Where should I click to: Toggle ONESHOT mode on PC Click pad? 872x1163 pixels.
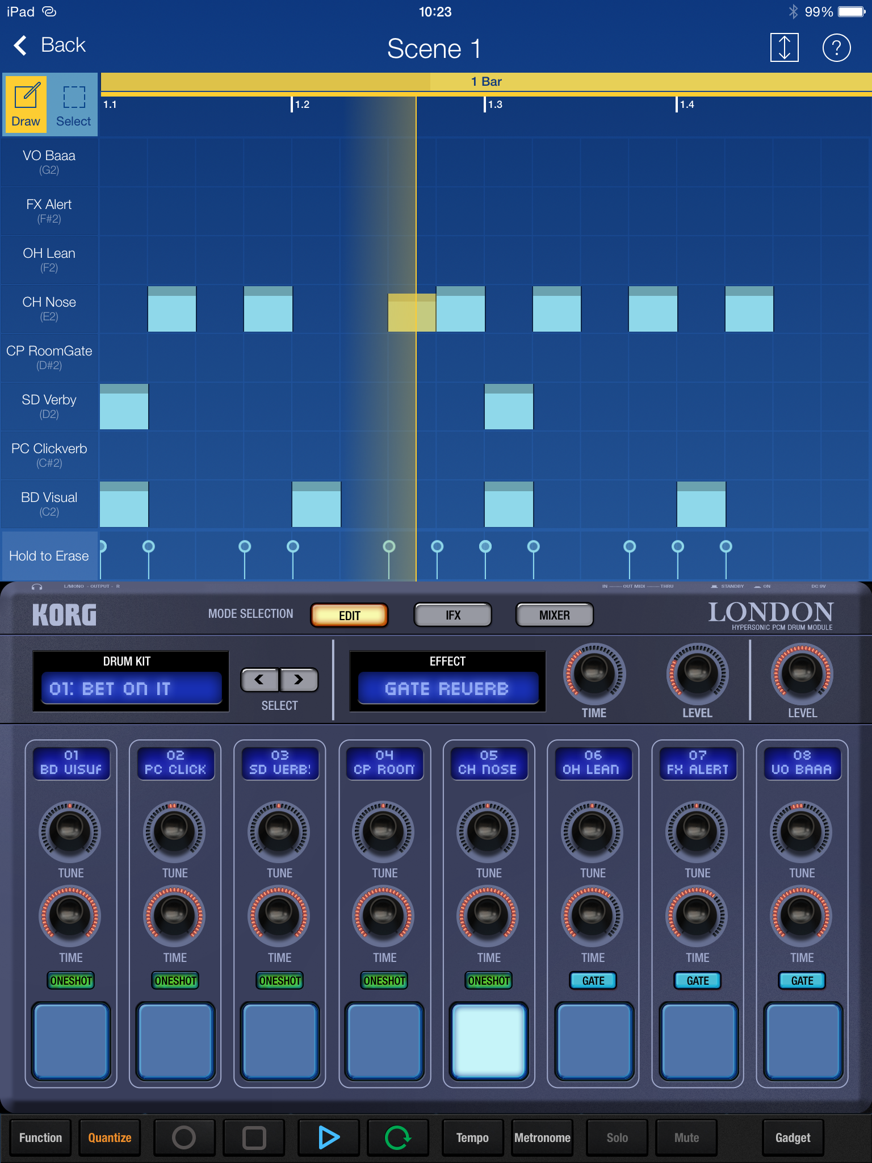point(175,981)
